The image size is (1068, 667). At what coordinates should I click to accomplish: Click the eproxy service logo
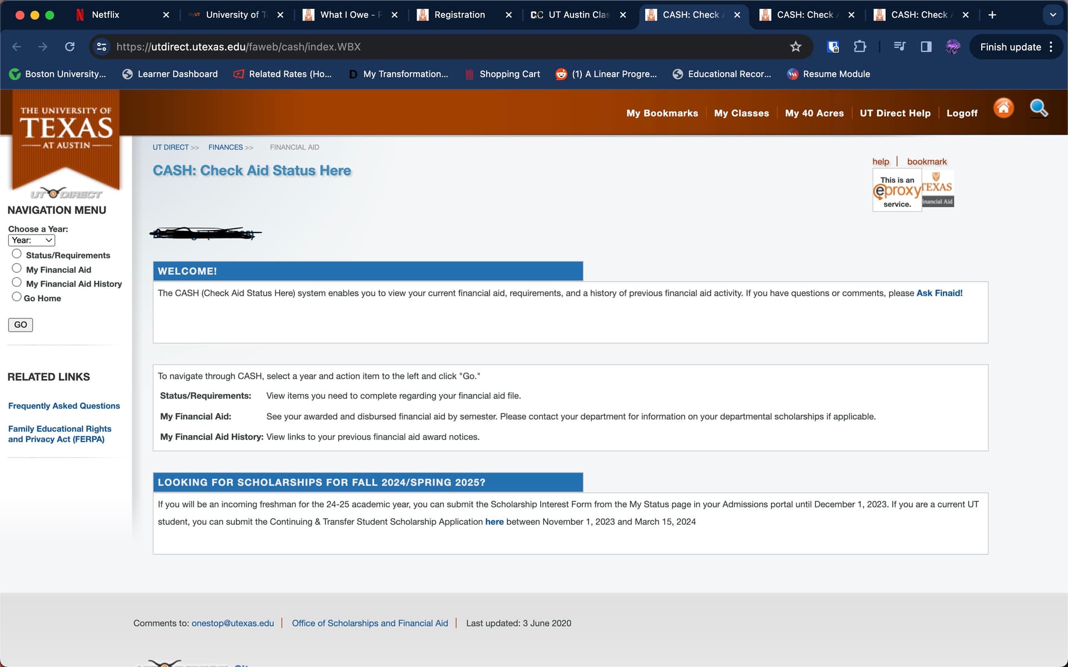tap(897, 191)
